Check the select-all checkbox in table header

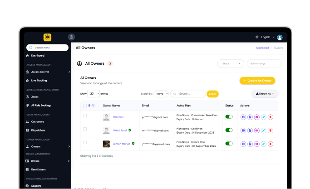click(x=85, y=106)
